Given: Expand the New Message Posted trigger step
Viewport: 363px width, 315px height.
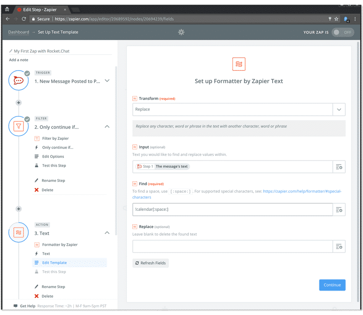Looking at the screenshot, I should point(107,81).
